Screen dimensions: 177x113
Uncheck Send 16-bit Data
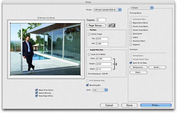point(131,63)
